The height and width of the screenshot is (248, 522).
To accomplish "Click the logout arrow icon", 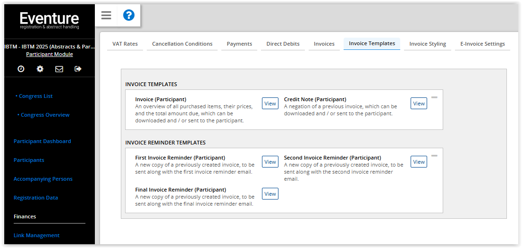I will pos(78,69).
